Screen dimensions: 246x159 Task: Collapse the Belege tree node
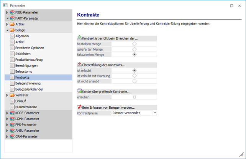7,30
